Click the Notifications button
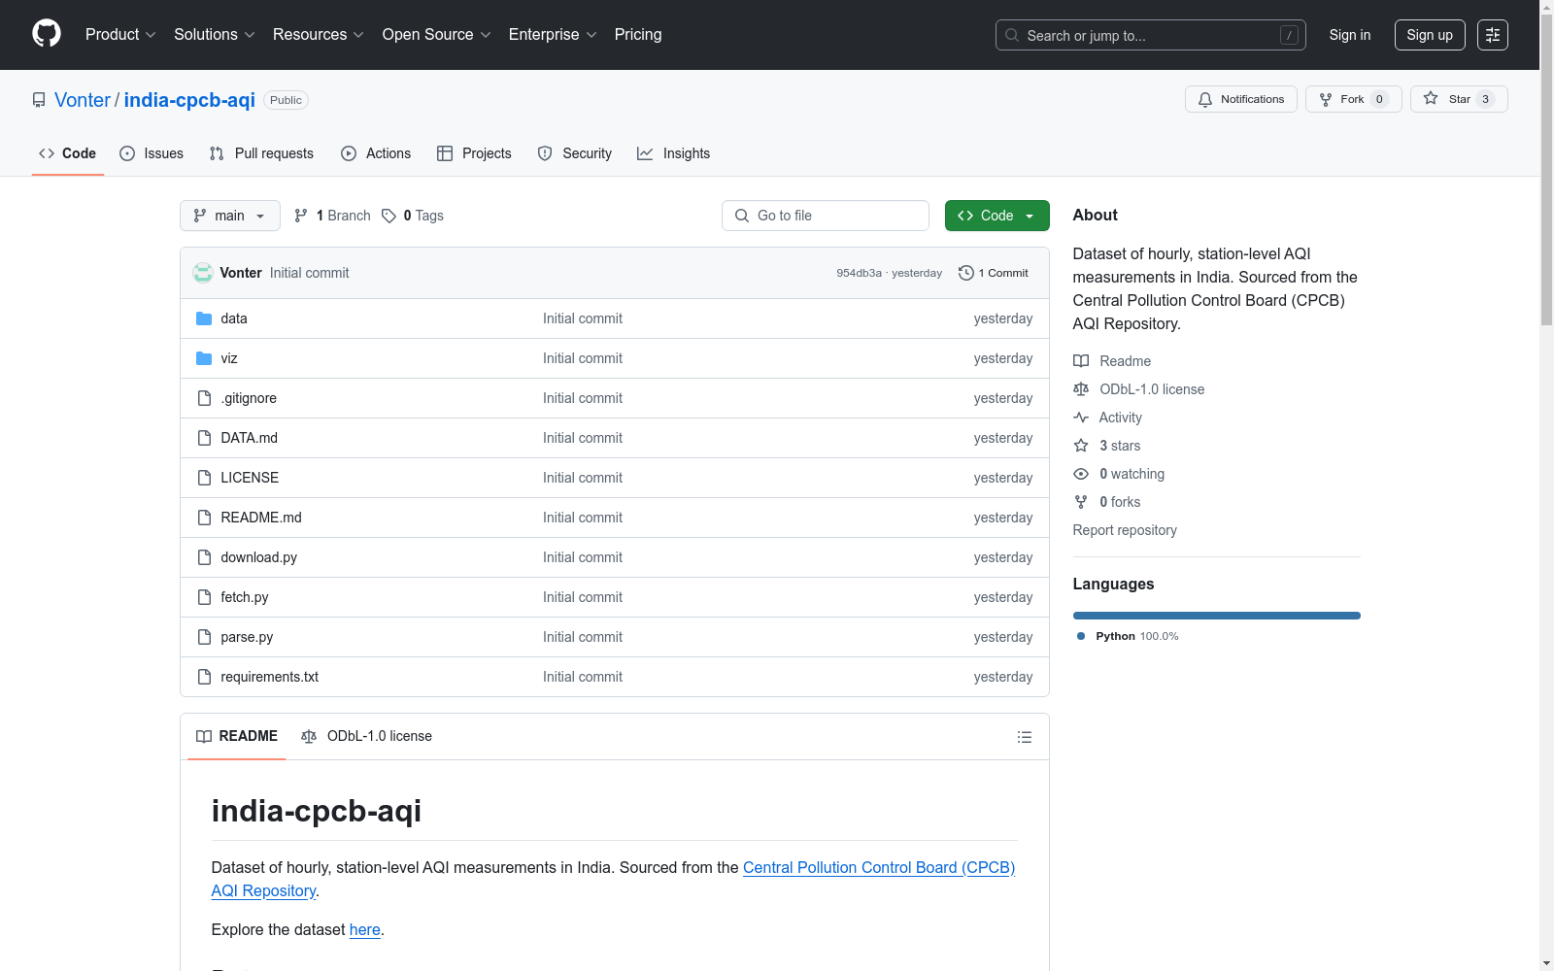The width and height of the screenshot is (1554, 971). [x=1241, y=99]
